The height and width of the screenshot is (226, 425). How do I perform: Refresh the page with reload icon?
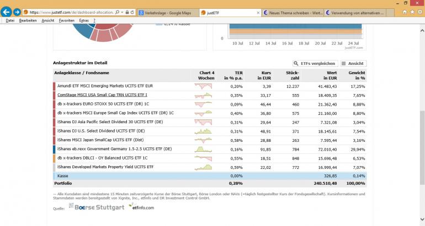click(132, 12)
